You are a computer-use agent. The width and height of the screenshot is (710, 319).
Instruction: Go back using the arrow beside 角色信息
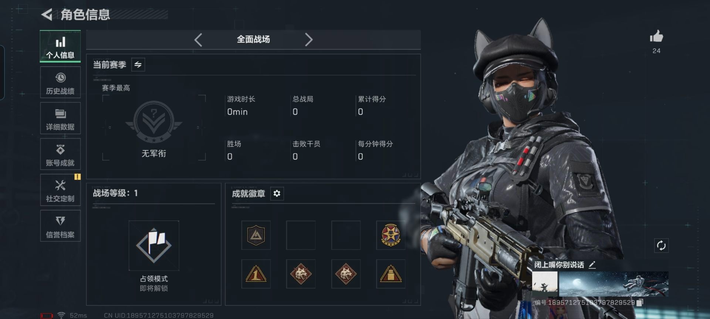tap(47, 15)
